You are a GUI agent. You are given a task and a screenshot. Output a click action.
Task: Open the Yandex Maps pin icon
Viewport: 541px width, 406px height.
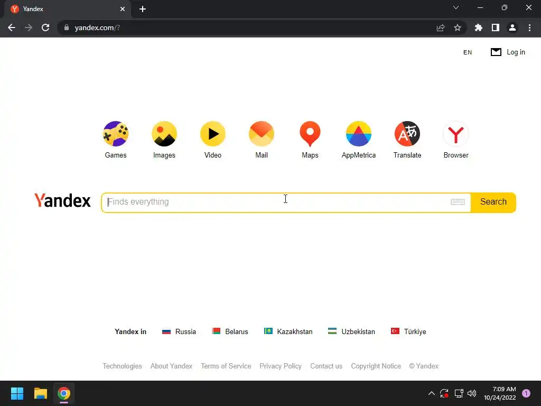[x=310, y=134]
